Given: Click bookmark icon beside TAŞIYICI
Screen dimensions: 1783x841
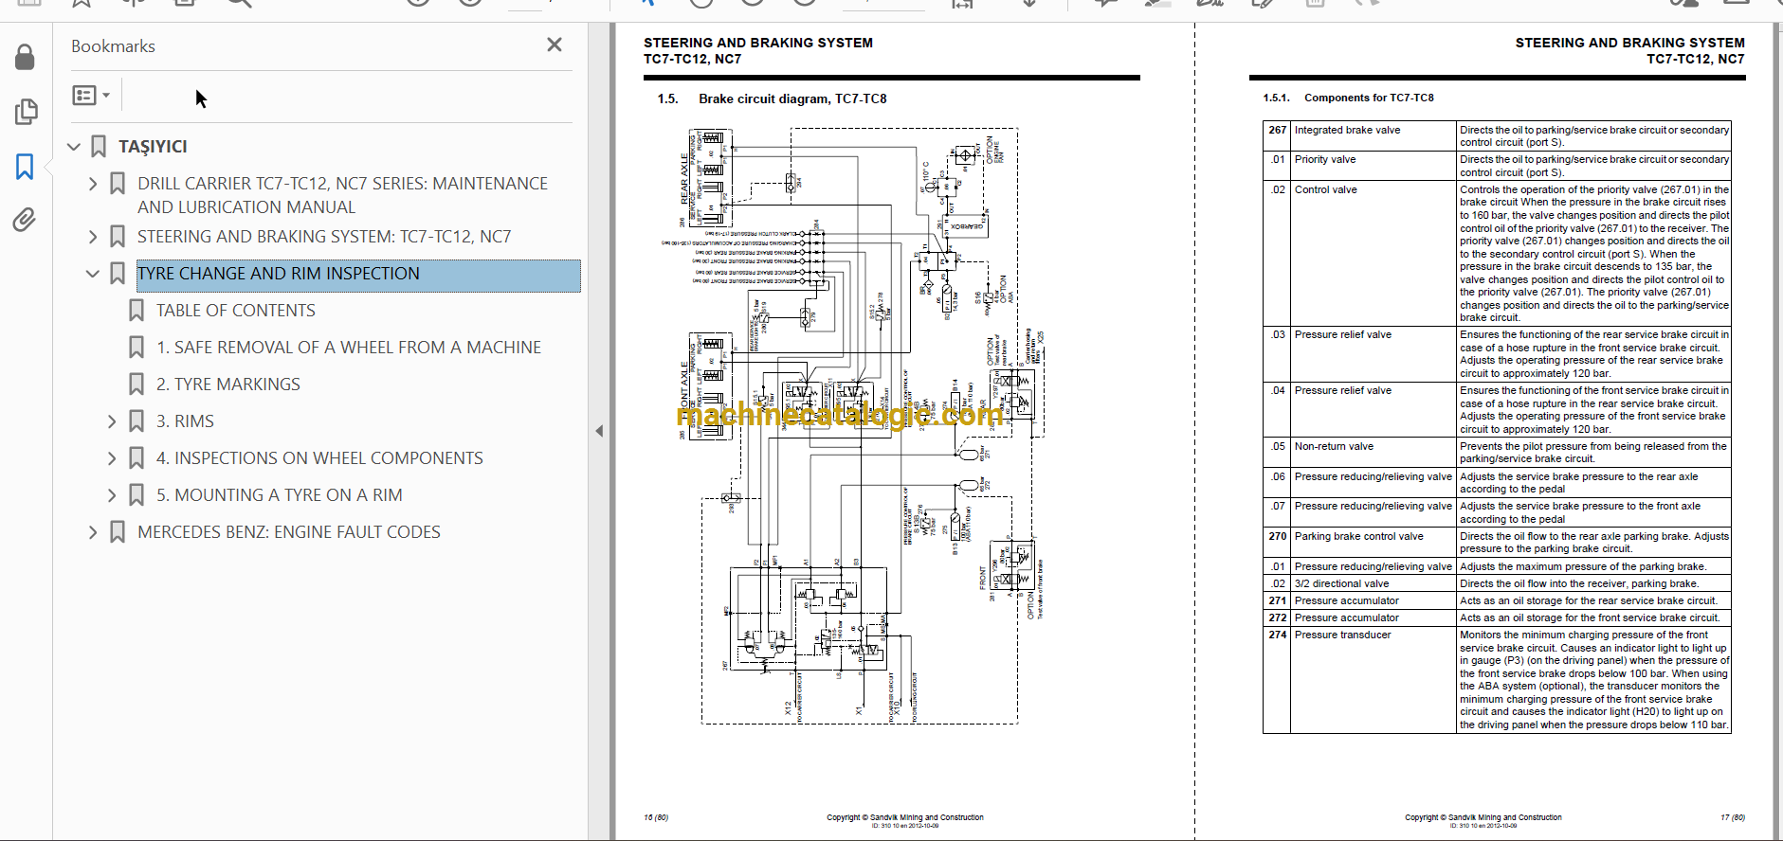Looking at the screenshot, I should (x=99, y=147).
